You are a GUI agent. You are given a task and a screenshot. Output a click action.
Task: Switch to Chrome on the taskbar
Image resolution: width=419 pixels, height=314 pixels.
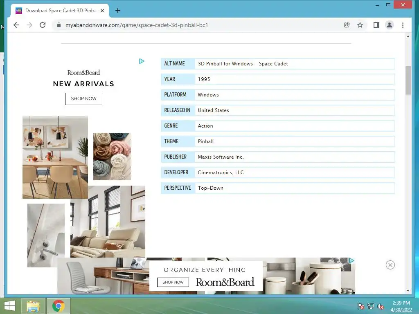pyautogui.click(x=59, y=306)
